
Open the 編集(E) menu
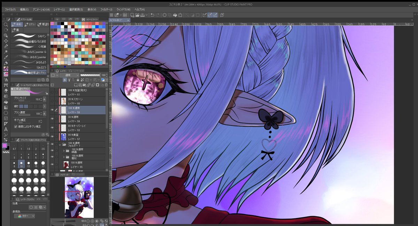pos(24,9)
